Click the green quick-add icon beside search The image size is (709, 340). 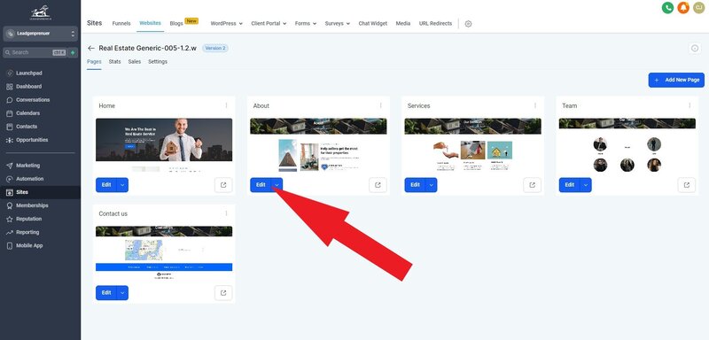pos(73,52)
